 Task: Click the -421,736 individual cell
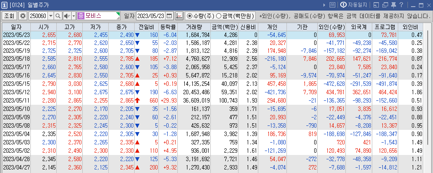(272, 92)
